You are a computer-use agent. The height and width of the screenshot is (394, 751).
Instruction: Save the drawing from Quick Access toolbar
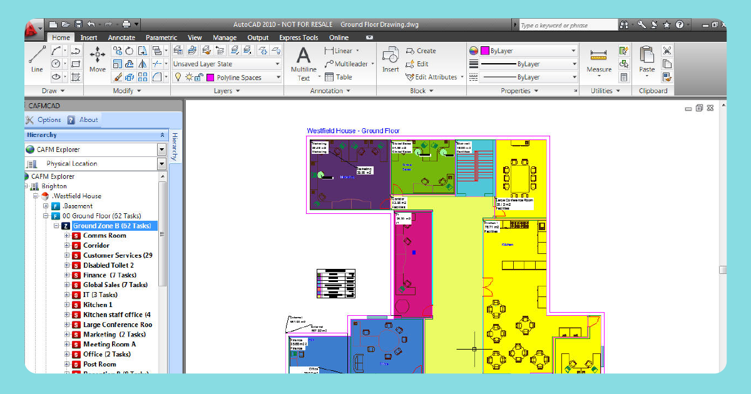point(78,24)
